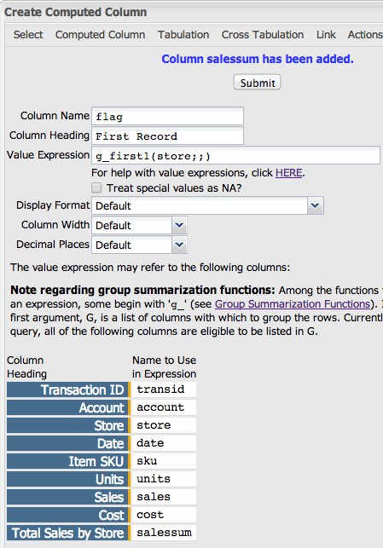The image size is (383, 548).
Task: Click the 'Column salessum has been added.' message
Action: 258,59
